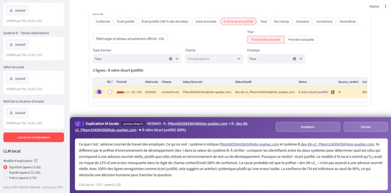Upload a file for Système B – Temps (Destination)
Viewport: 391px width, 193px height.
coord(17,45)
